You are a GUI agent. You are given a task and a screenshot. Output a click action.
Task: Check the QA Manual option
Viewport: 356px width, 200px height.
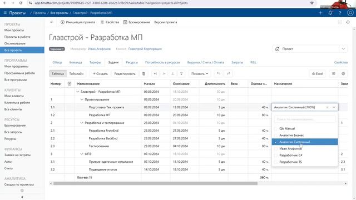coord(276,128)
